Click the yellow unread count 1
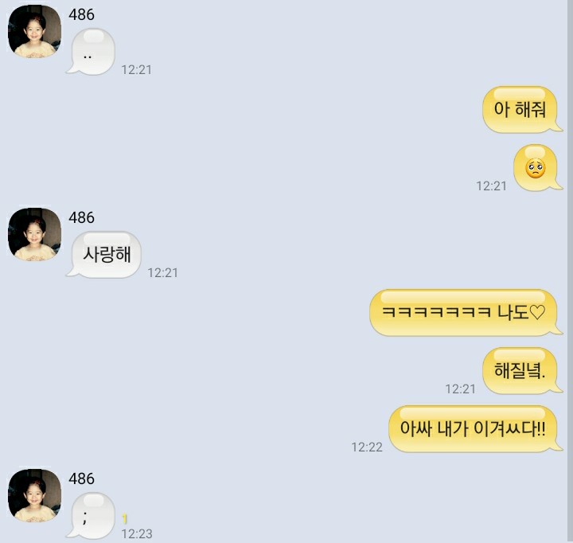 point(125,518)
